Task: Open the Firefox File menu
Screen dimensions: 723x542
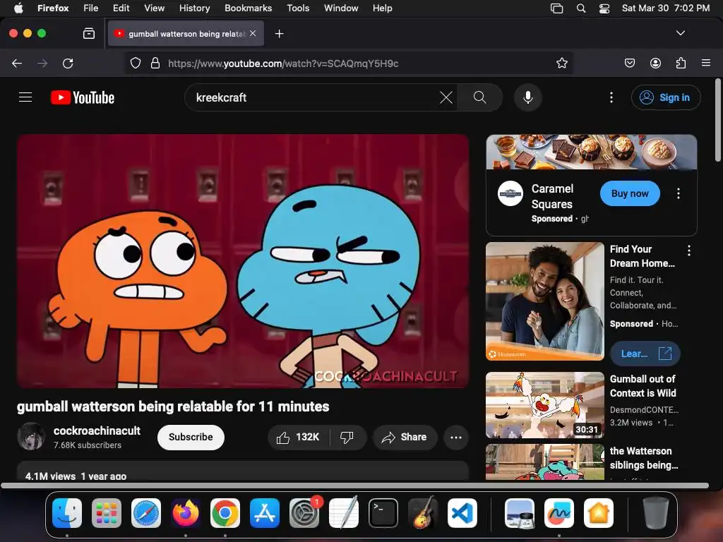Action: click(x=91, y=8)
